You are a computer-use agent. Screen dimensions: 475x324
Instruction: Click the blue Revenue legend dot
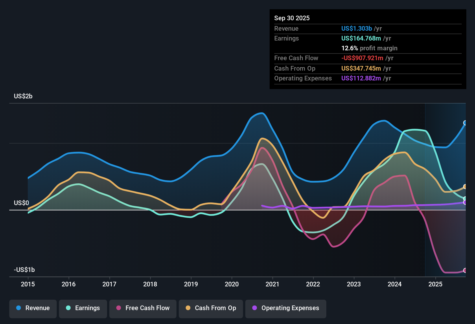(x=18, y=308)
